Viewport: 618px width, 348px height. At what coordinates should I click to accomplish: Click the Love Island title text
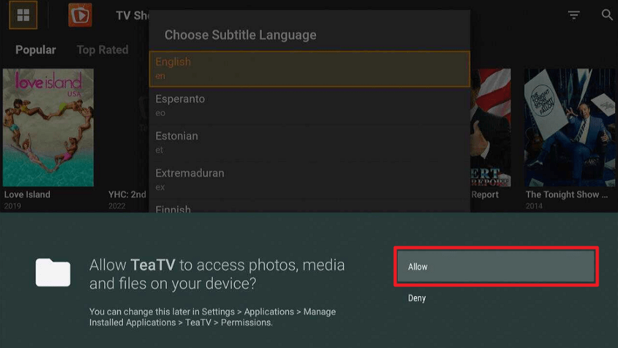[x=27, y=194]
